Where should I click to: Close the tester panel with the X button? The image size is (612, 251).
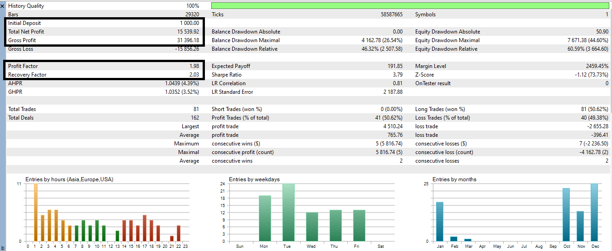click(3, 6)
